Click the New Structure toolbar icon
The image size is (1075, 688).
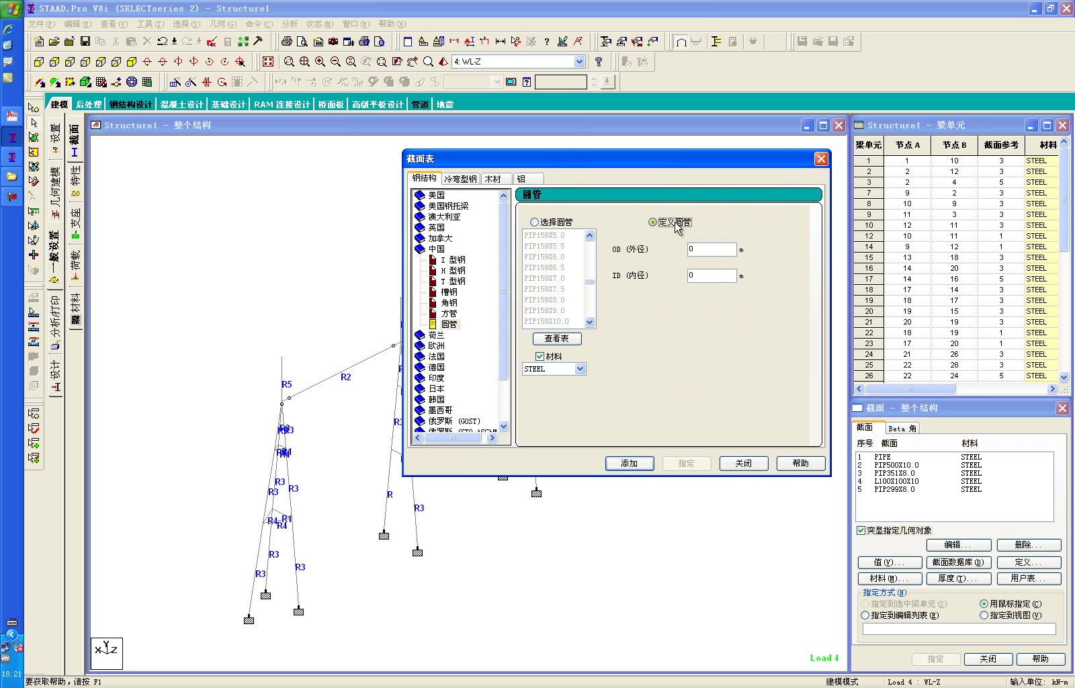coord(39,42)
